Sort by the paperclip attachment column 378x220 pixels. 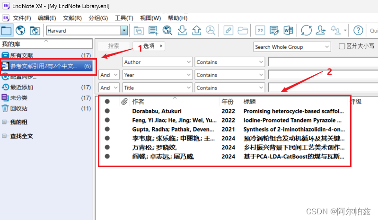pos(124,102)
